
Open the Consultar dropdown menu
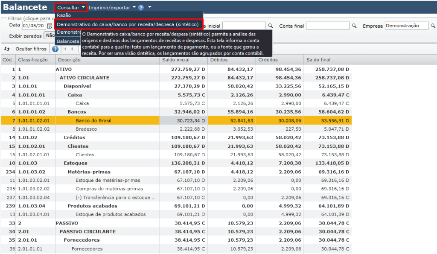[71, 8]
